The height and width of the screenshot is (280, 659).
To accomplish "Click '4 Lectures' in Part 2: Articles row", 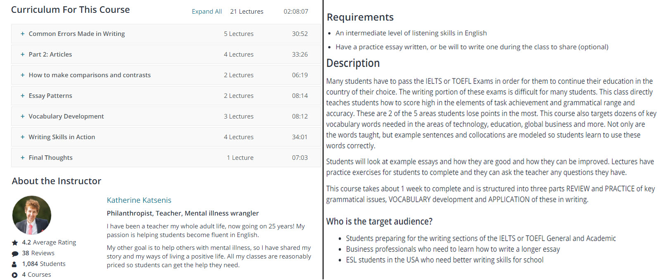I will 239,55.
